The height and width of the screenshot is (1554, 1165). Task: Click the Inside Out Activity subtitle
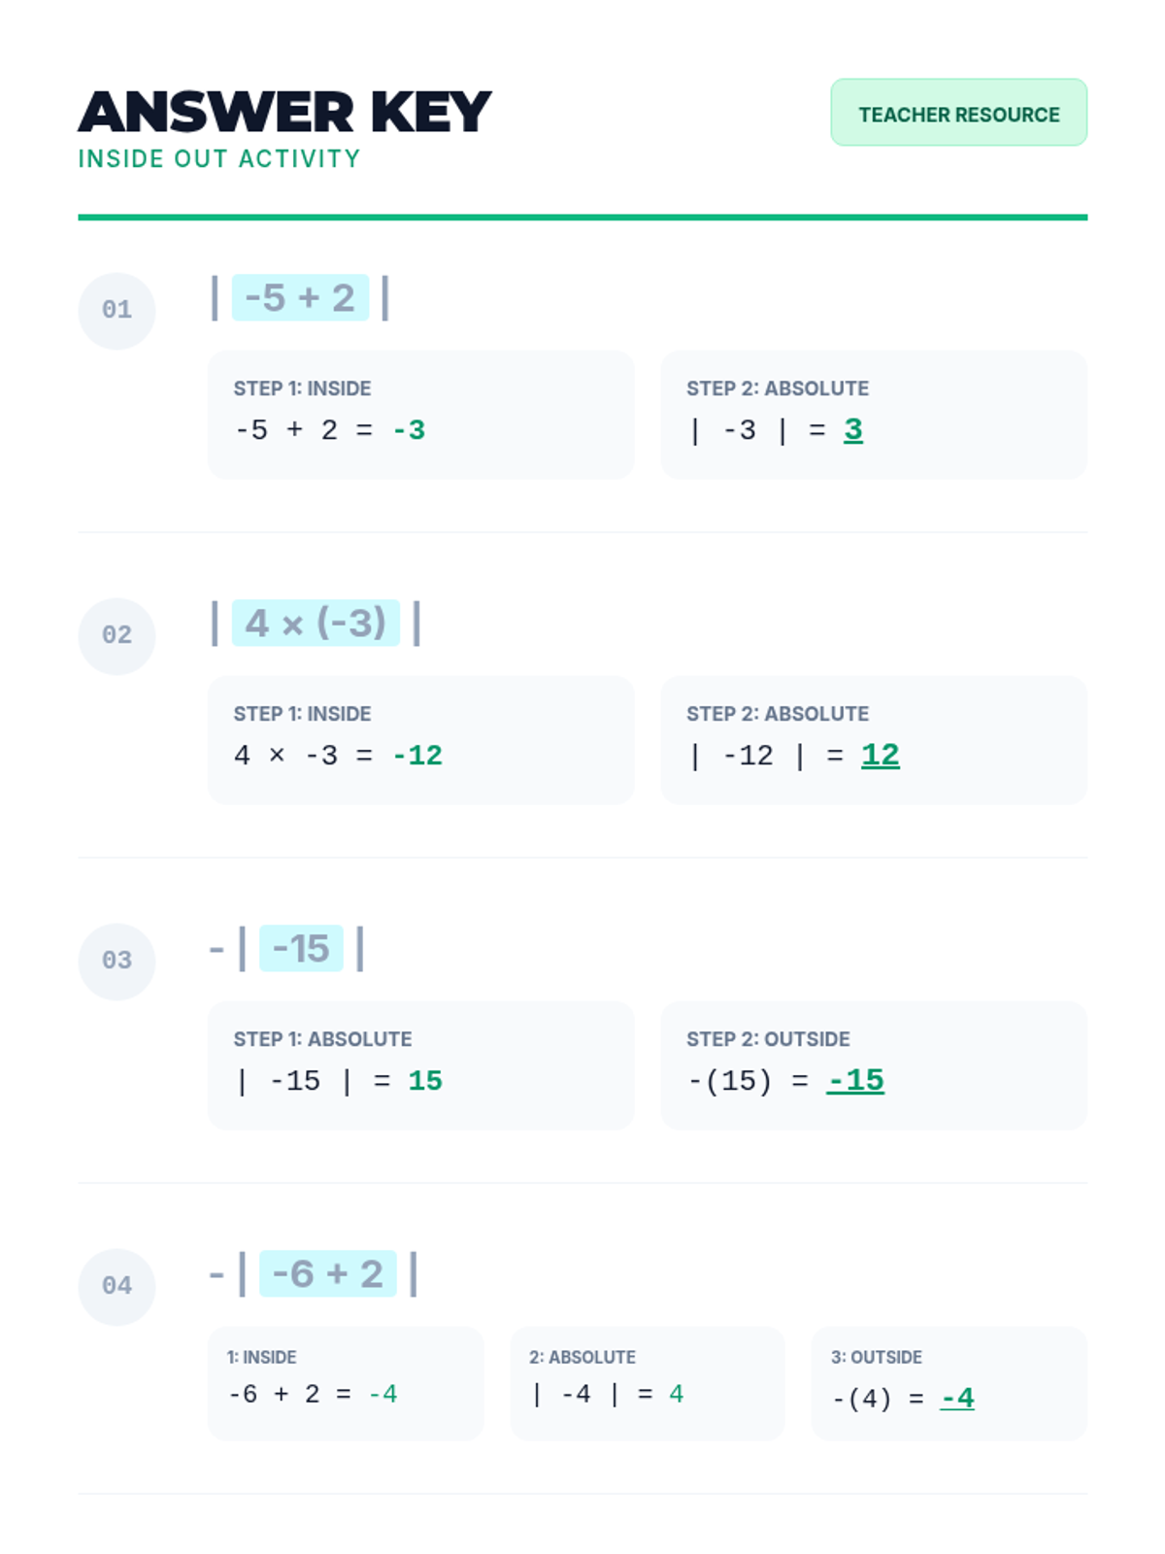point(219,159)
